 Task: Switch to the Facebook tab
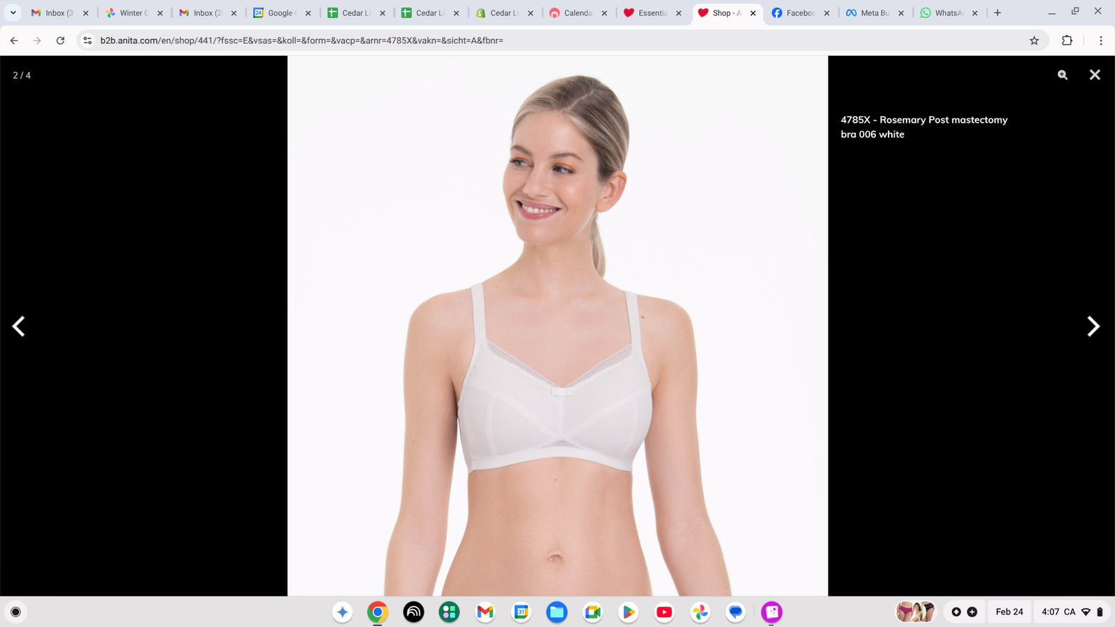[x=798, y=13]
